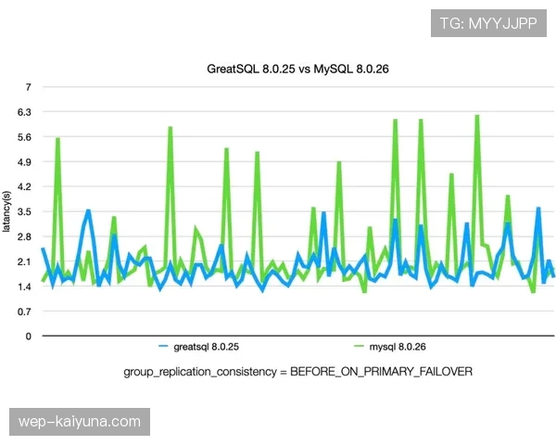Screen dimensions: 556x445
Task: Click the y-axis label "6.3"
Action: pyautogui.click(x=24, y=112)
